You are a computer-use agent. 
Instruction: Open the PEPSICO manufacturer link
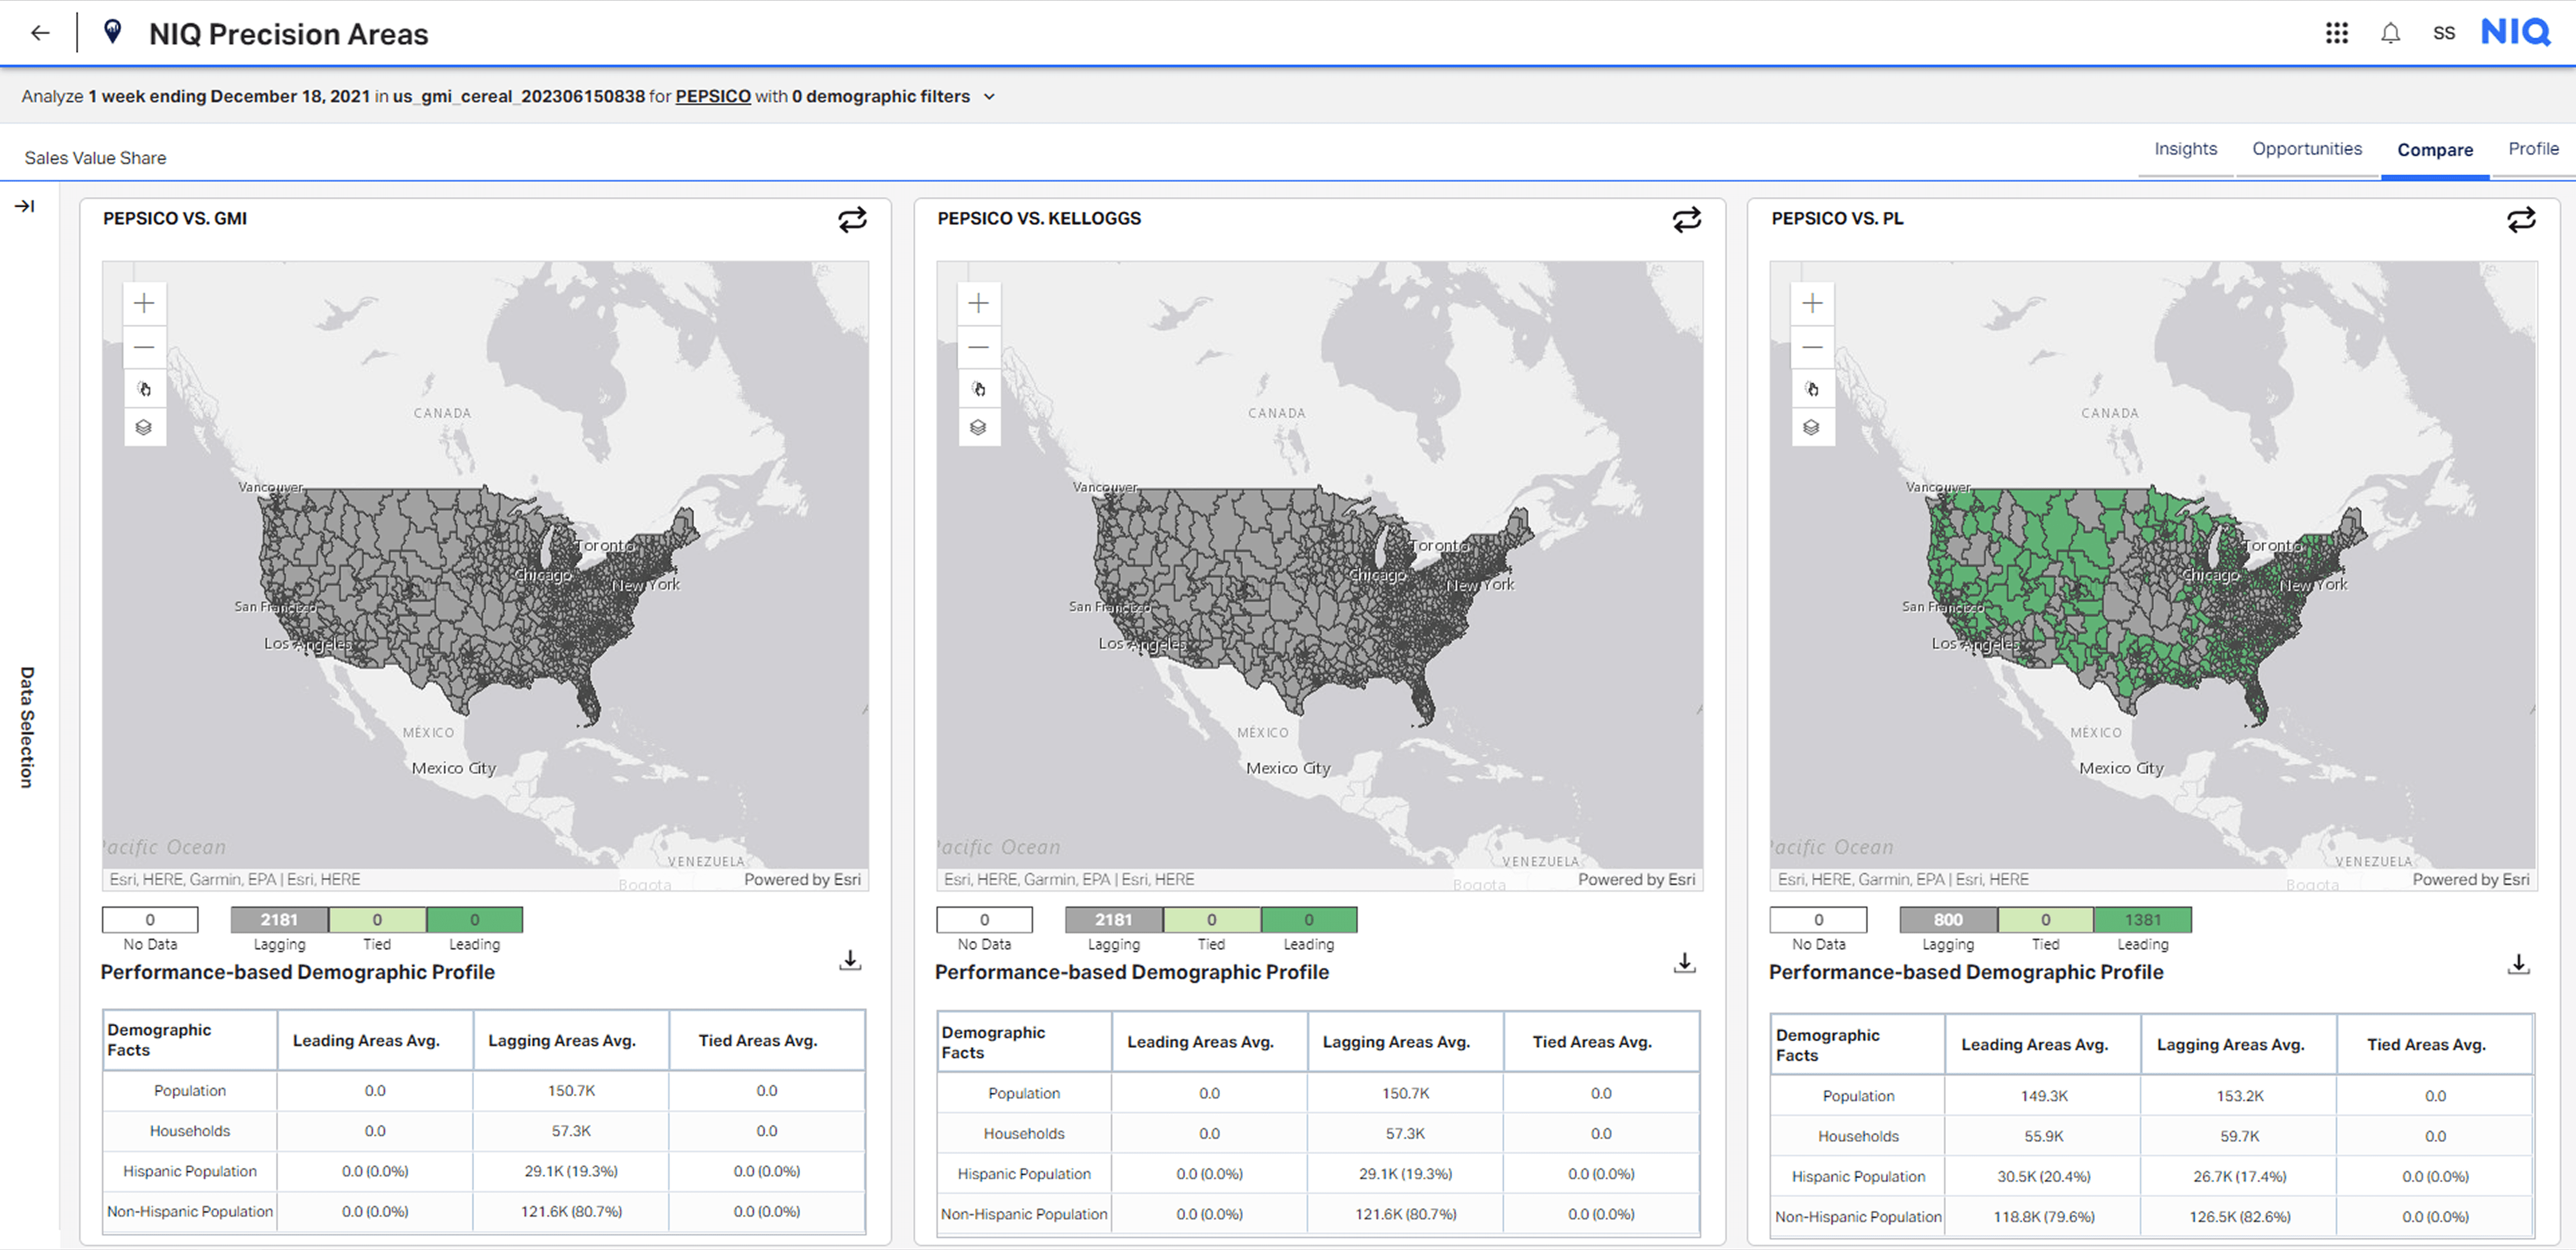point(713,96)
